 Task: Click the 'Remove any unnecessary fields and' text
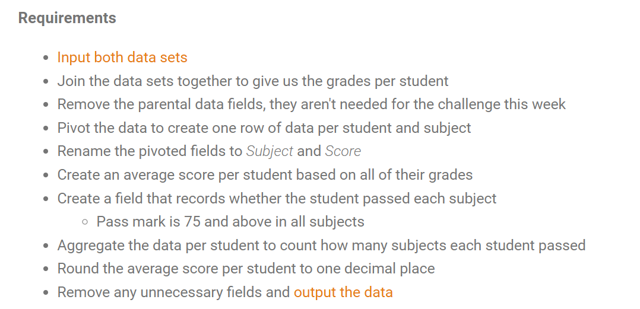point(173,292)
